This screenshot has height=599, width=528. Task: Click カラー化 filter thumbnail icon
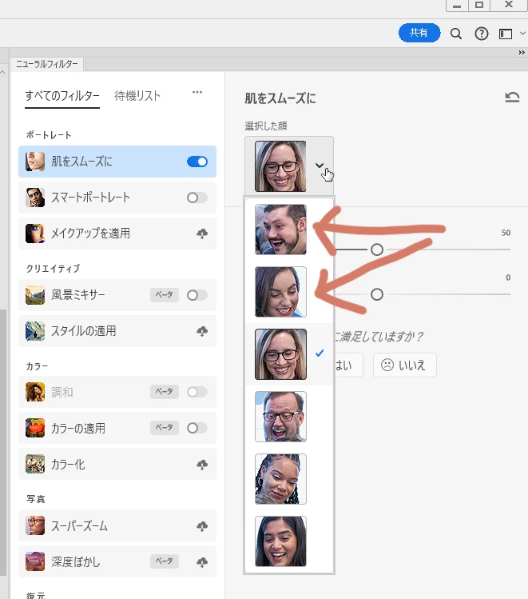tap(35, 464)
